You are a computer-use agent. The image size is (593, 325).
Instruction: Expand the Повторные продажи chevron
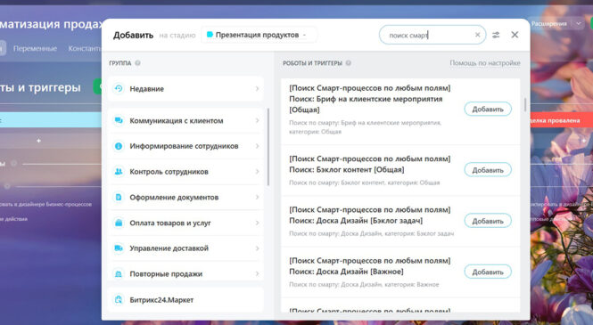coord(257,274)
